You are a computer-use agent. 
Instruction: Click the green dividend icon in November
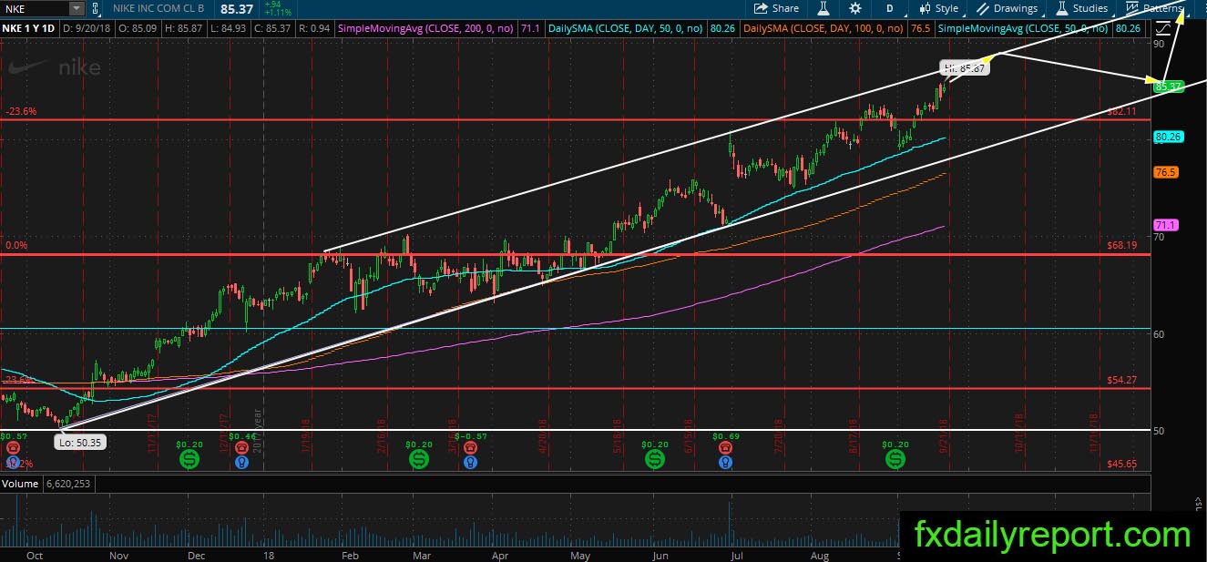[189, 459]
